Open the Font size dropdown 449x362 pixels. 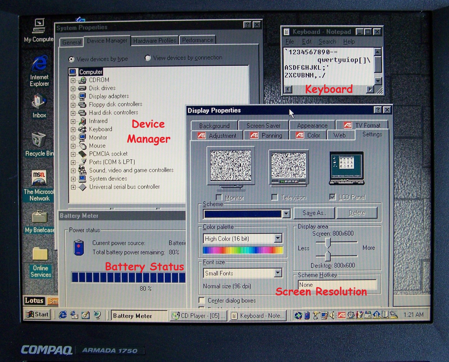click(x=278, y=273)
